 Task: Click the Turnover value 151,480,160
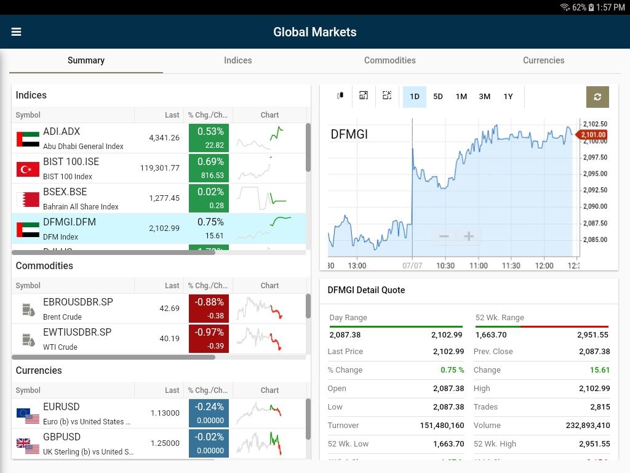442,426
